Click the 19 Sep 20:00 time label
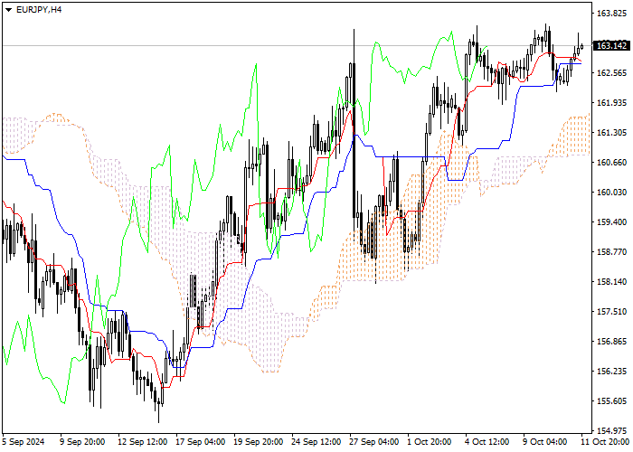The width and height of the screenshot is (633, 452). click(259, 442)
